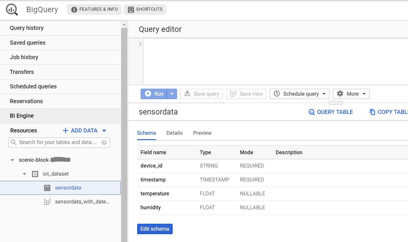
Task: Open Transfers section
Action: click(x=60, y=72)
